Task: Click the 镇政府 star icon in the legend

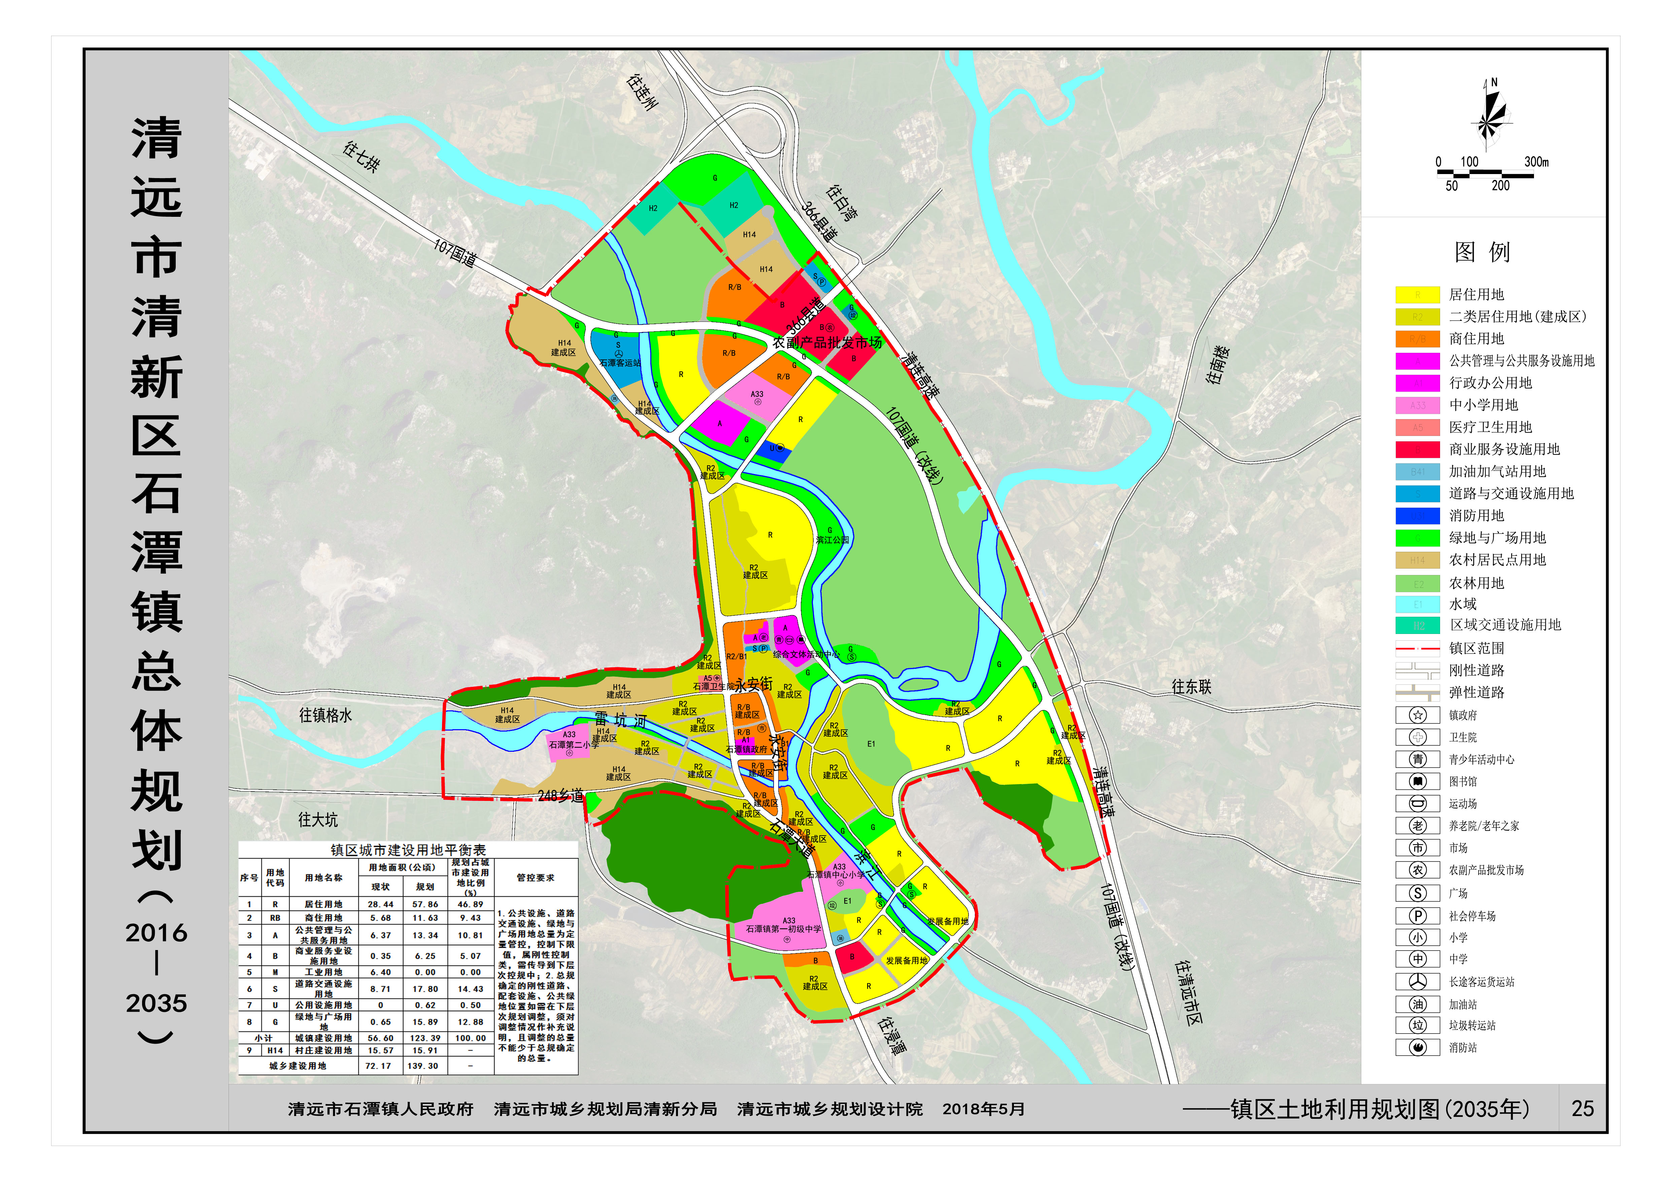Action: click(1417, 715)
